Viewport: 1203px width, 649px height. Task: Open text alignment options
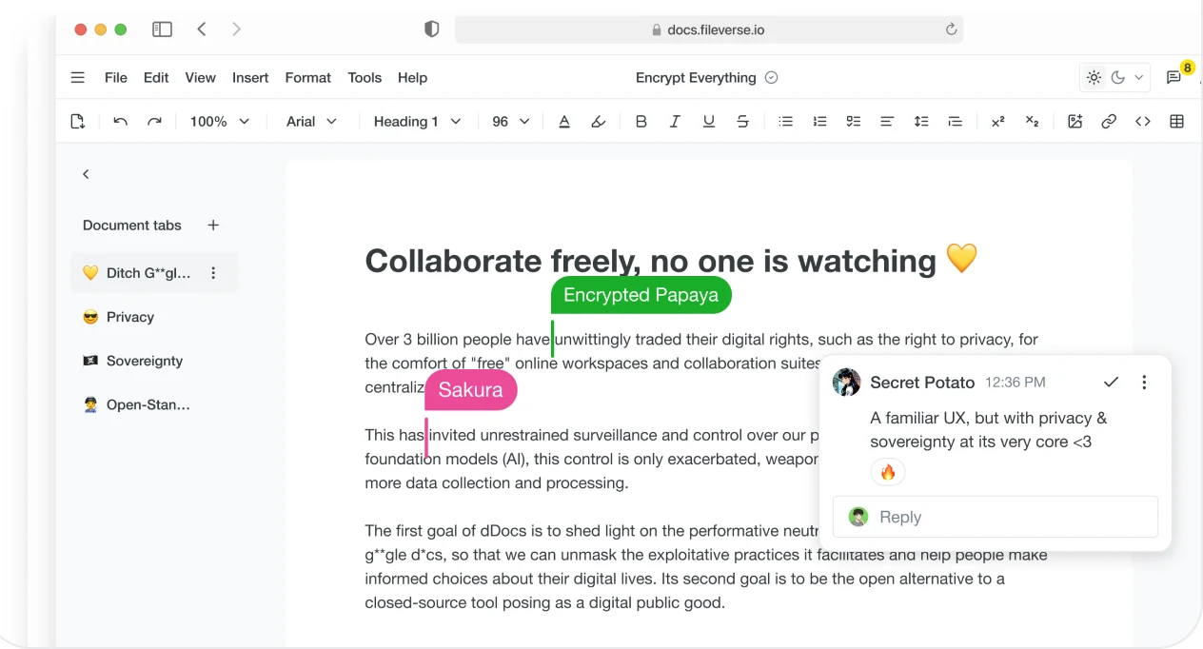pyautogui.click(x=887, y=122)
